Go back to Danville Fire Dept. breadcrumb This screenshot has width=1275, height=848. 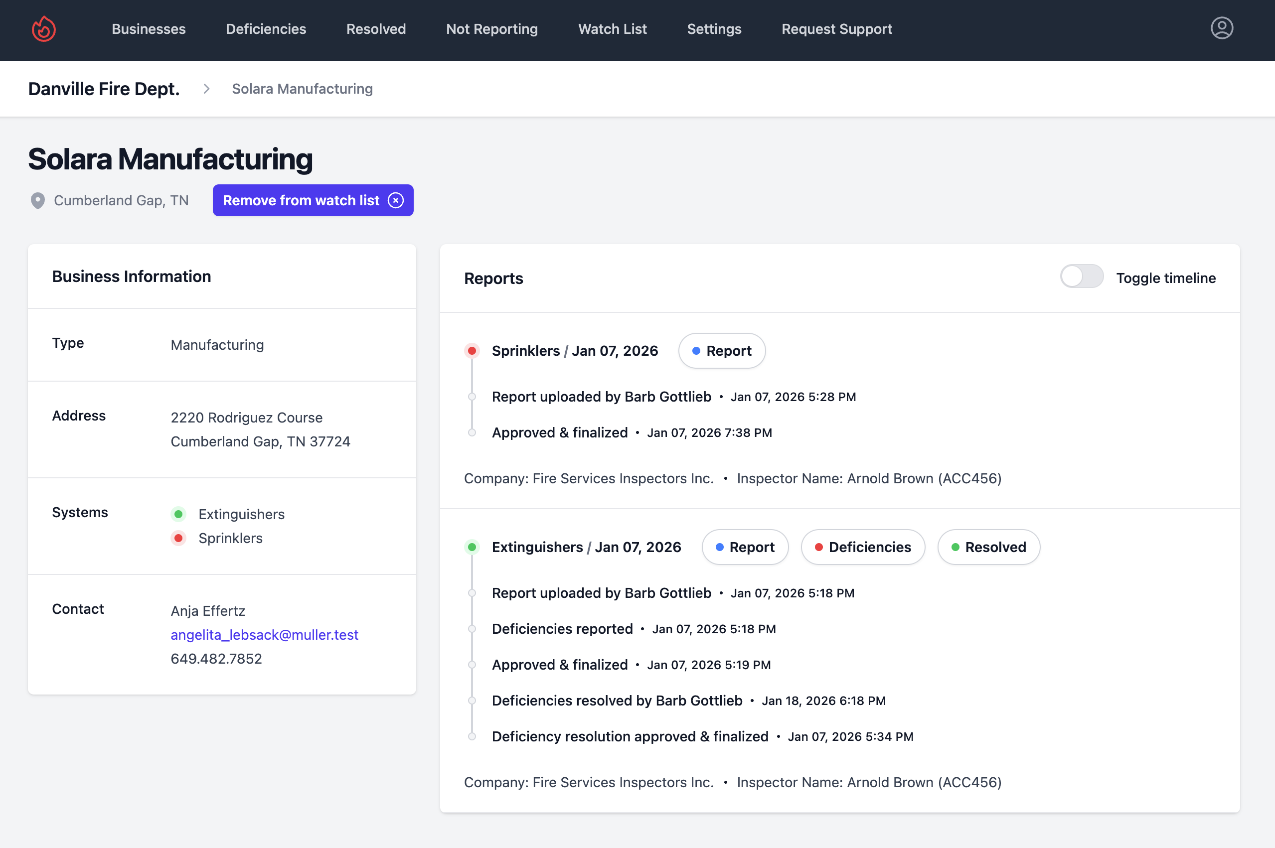(103, 89)
